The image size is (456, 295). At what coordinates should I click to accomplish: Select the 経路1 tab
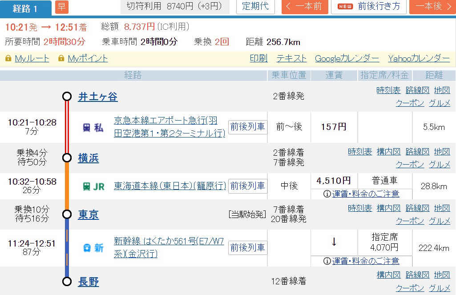pos(26,8)
